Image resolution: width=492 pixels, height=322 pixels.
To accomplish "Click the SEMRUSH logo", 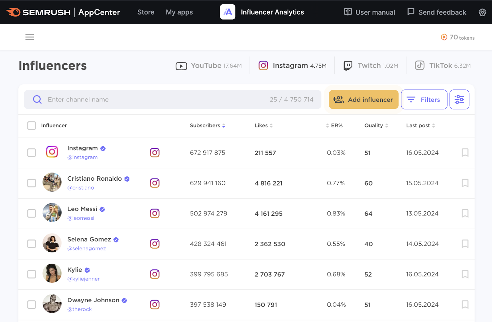I will (38, 12).
